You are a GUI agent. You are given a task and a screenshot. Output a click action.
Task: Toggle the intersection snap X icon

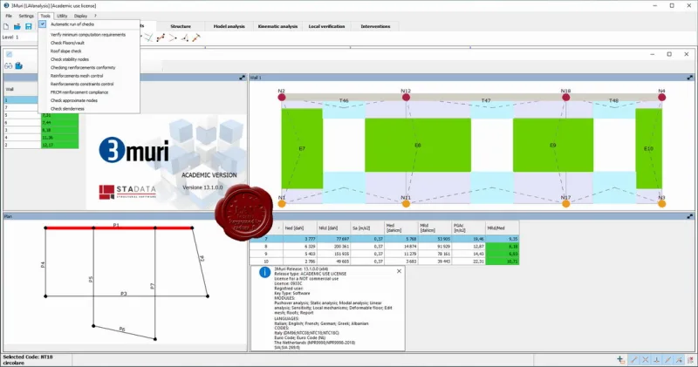point(646,359)
